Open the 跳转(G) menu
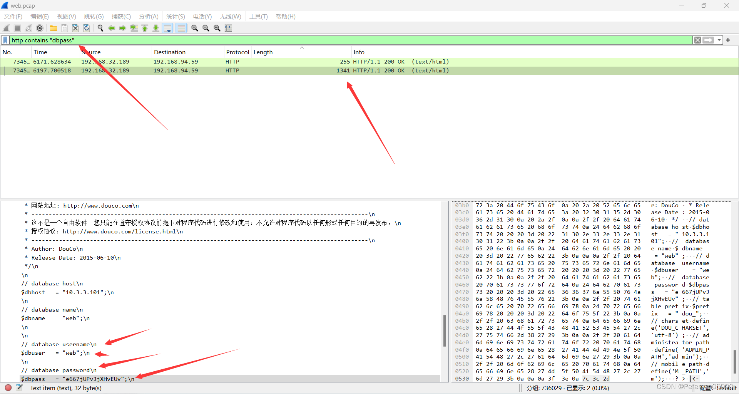 coord(94,17)
